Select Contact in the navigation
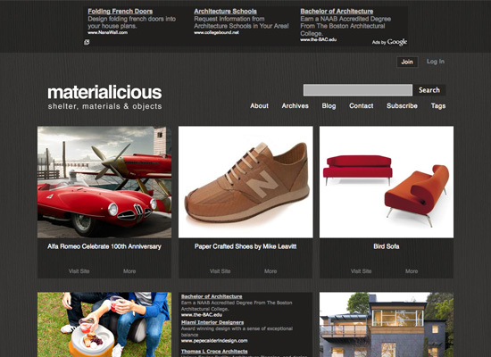This screenshot has height=357, width=491. 361,106
